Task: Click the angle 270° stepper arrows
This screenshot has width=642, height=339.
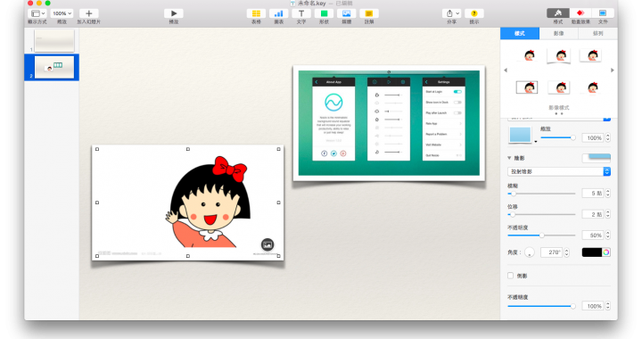Action: [x=567, y=252]
